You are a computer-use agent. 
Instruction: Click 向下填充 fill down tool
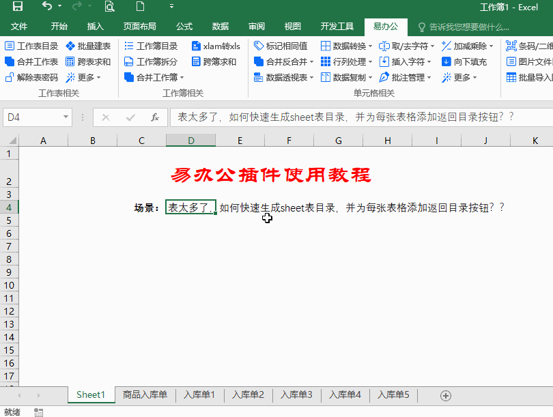(464, 61)
